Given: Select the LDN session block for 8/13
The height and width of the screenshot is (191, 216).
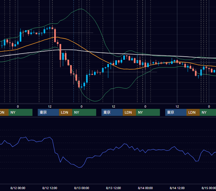Looking at the screenshot, I should (129, 112).
